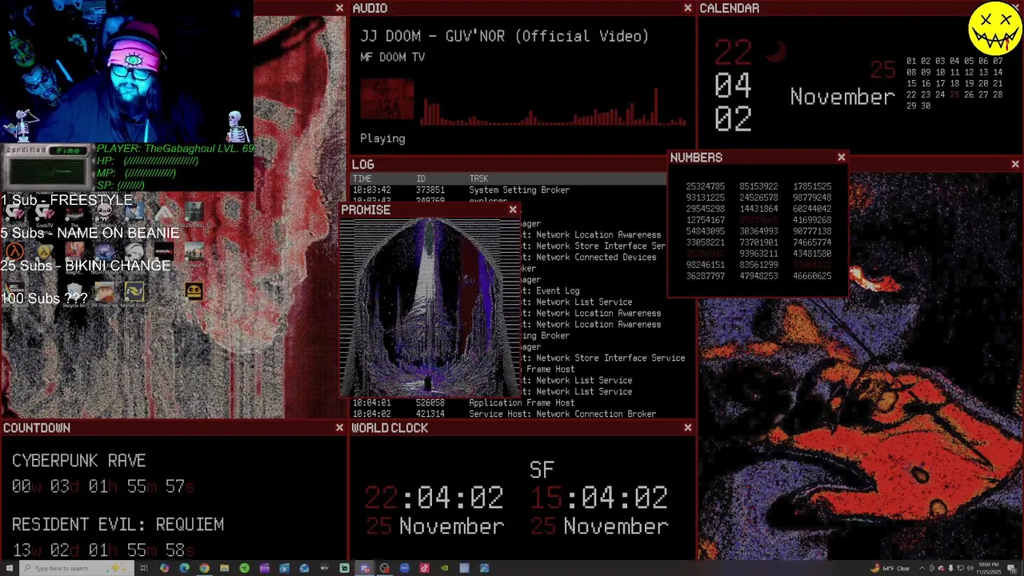This screenshot has height=576, width=1024.
Task: Launch Copilot from the taskbar
Action: coord(164,568)
